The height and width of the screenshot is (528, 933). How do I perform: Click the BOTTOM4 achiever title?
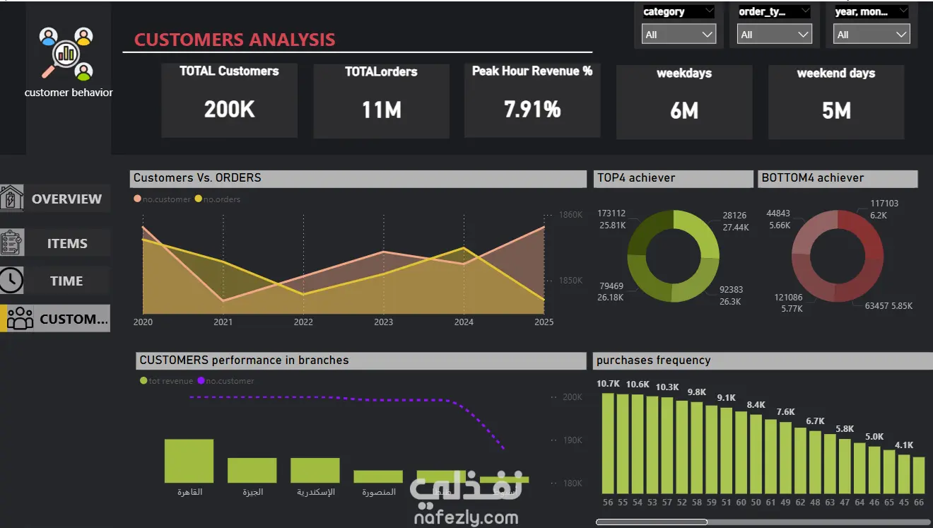pos(813,178)
